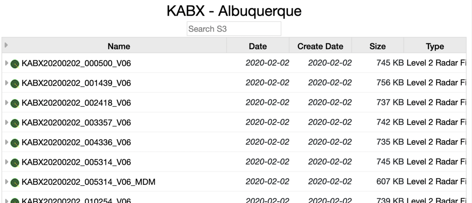Click radar icon for KABX20200202_002418_V06

click(15, 103)
